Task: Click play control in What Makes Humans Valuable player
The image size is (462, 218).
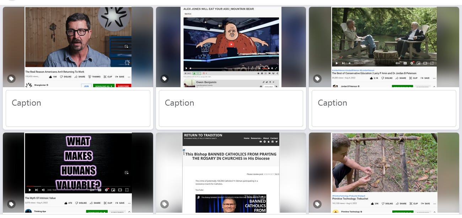Action: [x=29, y=190]
